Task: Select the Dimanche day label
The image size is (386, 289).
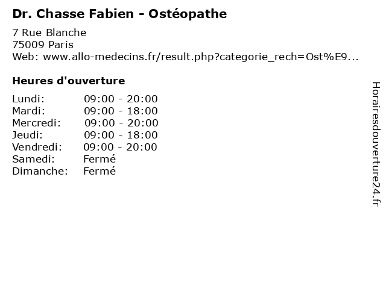Action: 39,171
